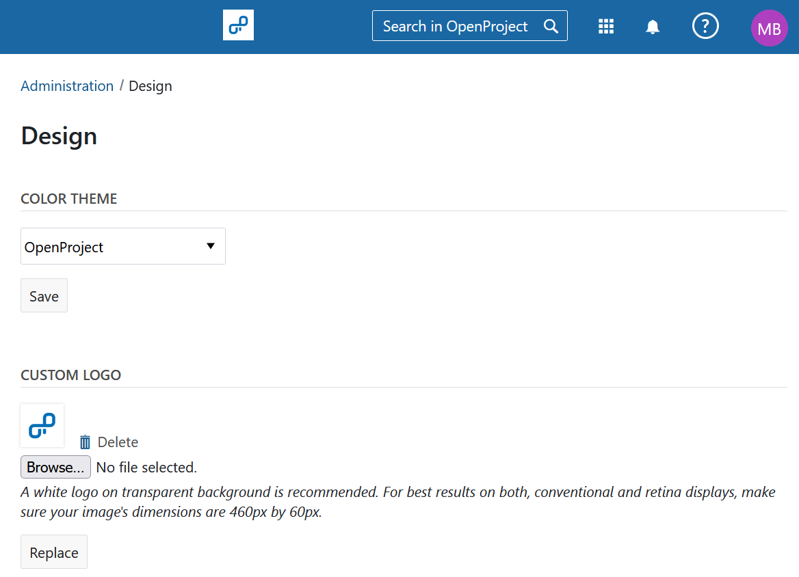Open the help question mark menu
Screen dimensions: 799x577
(705, 27)
